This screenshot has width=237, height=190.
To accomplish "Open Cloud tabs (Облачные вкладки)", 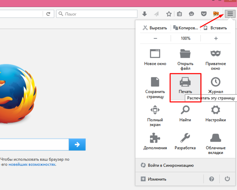I will pyautogui.click(x=216, y=144).
